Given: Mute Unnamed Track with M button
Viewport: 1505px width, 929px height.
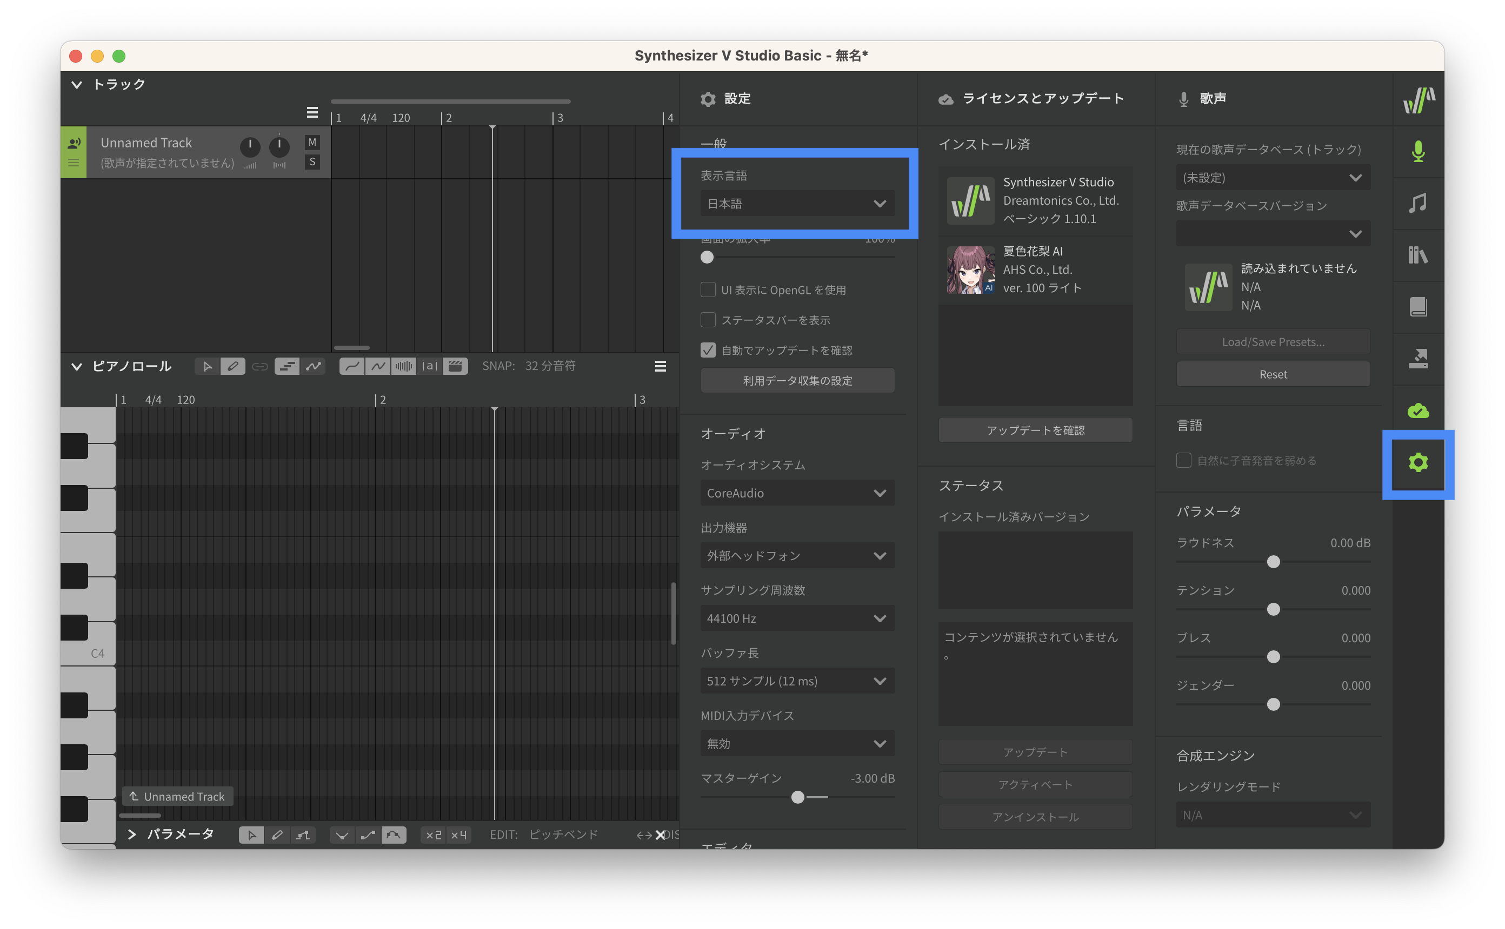Looking at the screenshot, I should (x=312, y=143).
